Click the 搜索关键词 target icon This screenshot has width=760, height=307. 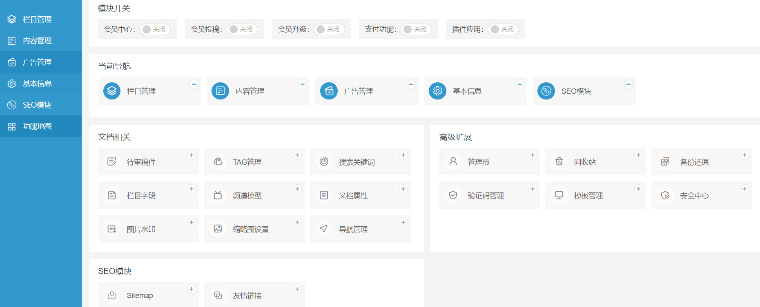(324, 162)
